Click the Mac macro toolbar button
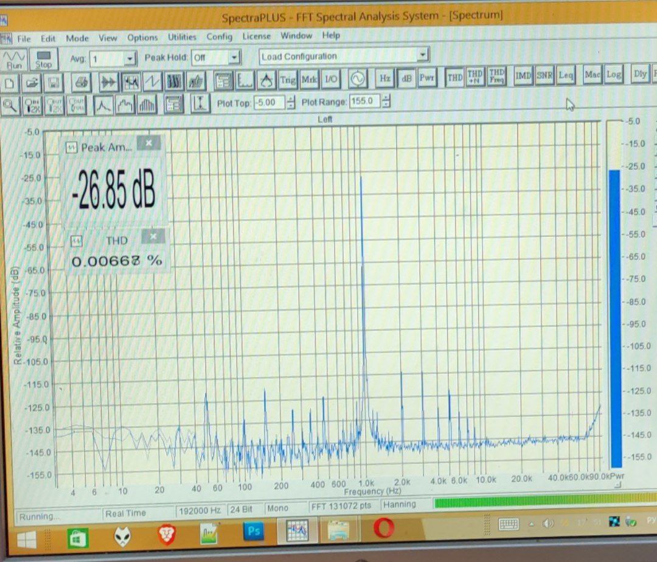This screenshot has height=562, width=657. pyautogui.click(x=593, y=74)
